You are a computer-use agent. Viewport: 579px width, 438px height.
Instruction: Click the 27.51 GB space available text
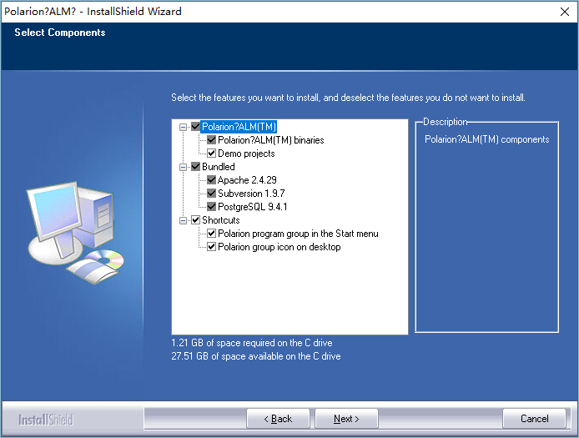coord(256,356)
